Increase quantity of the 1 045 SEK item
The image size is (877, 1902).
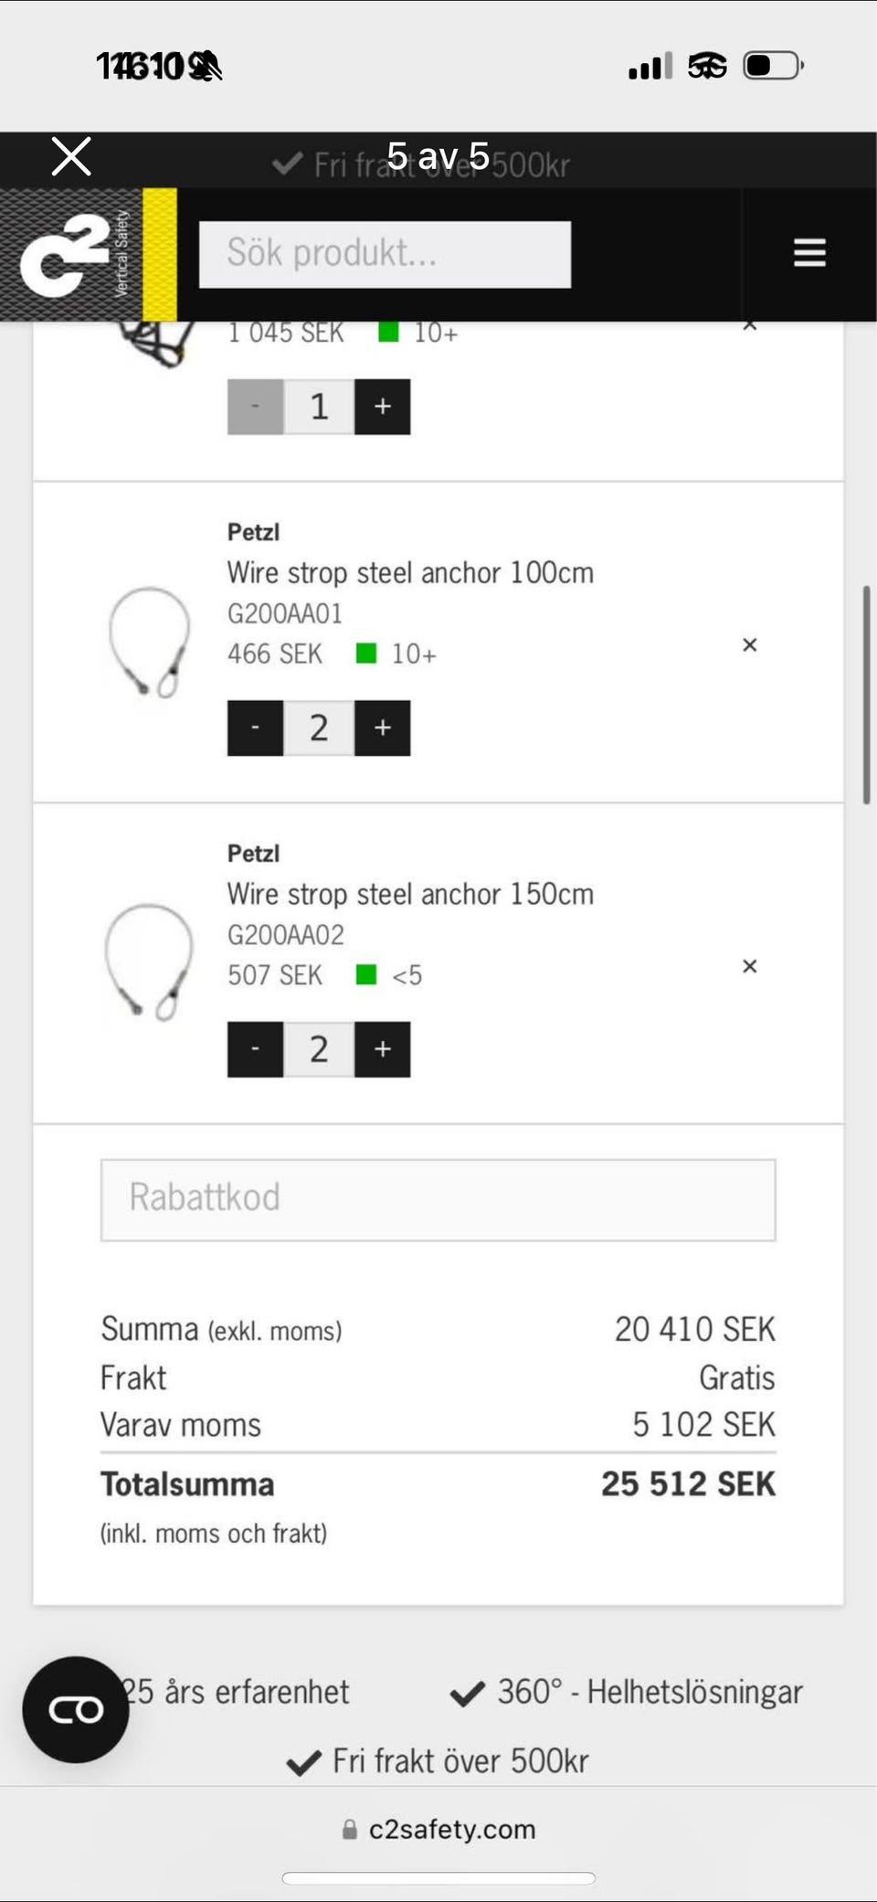pyautogui.click(x=382, y=407)
